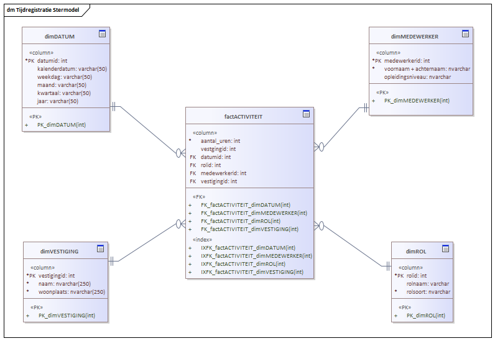Select IXFK_factACTIVITEIT_dimDATUM(int) index entry
The height and width of the screenshot is (341, 495).
click(247, 247)
